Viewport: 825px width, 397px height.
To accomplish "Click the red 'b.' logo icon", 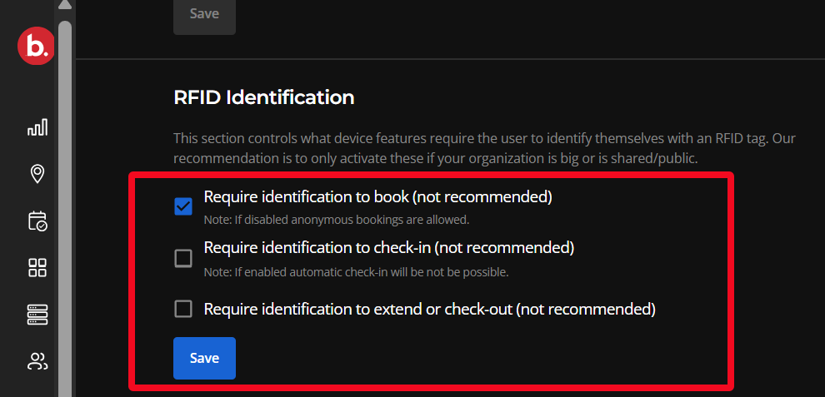I will [36, 47].
